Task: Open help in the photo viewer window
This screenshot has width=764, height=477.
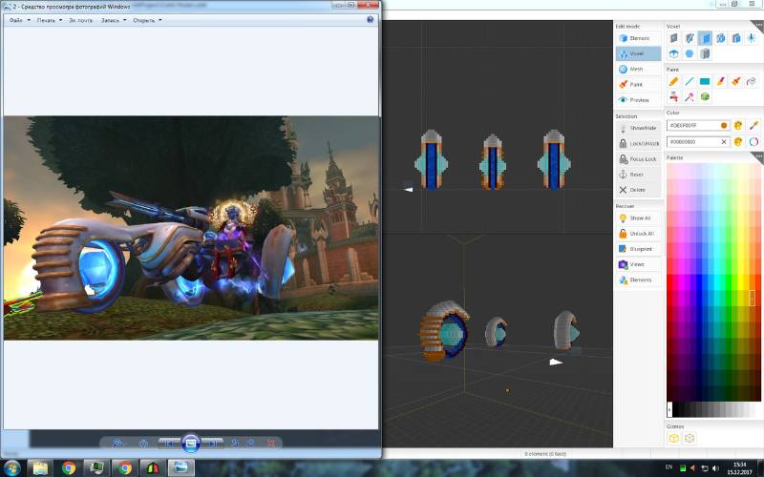Action: (370, 20)
